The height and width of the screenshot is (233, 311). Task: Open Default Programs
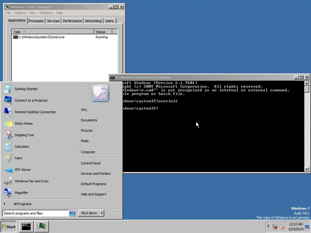pyautogui.click(x=94, y=184)
